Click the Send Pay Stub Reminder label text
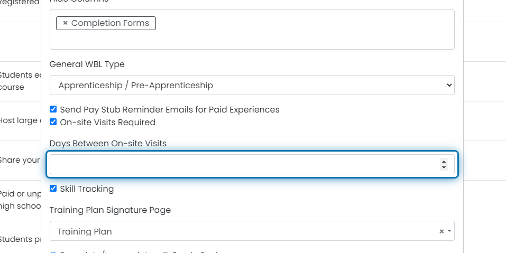 coord(170,109)
